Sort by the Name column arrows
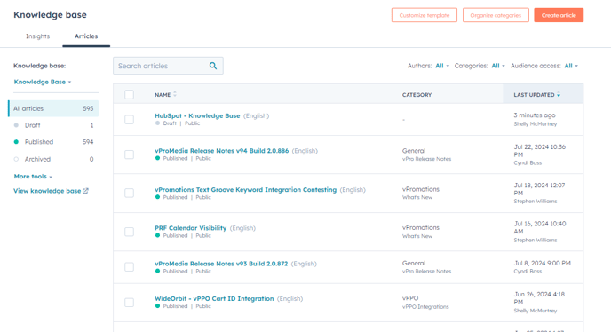 pyautogui.click(x=175, y=94)
